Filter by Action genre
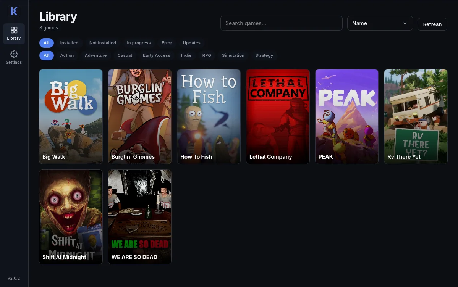The image size is (458, 287). pyautogui.click(x=67, y=55)
